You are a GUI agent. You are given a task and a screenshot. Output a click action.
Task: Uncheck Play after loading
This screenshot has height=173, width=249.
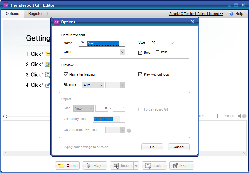[66, 74]
